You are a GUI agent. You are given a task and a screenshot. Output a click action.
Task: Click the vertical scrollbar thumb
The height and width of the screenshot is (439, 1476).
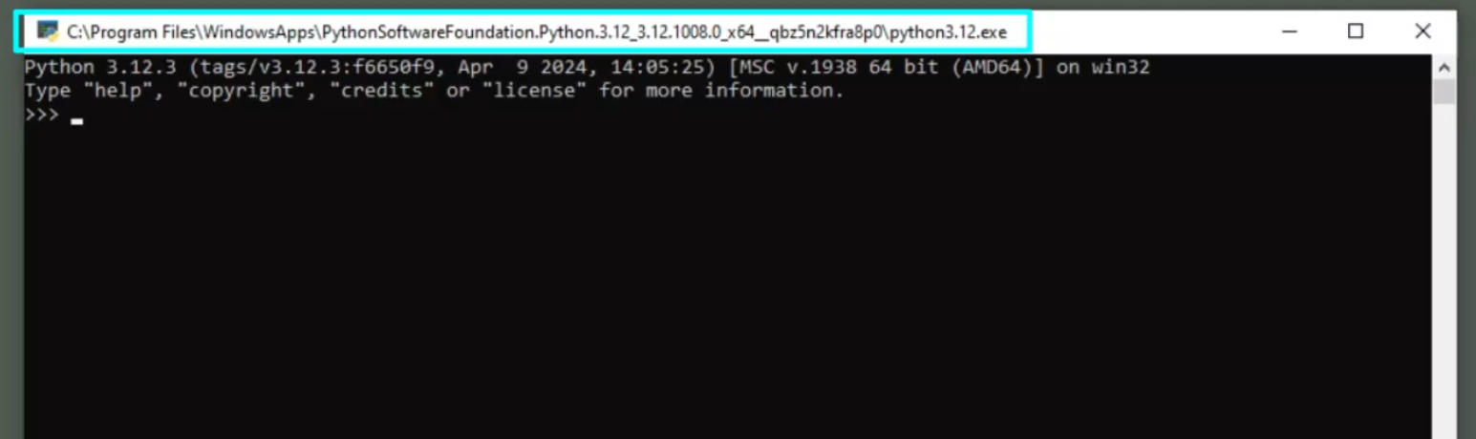coord(1444,92)
